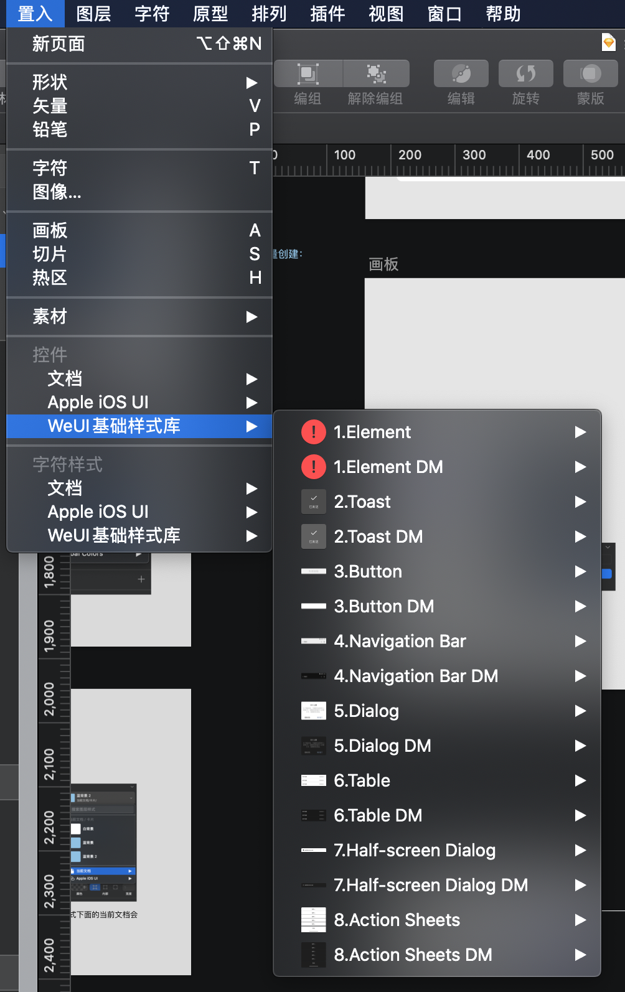Image resolution: width=625 pixels, height=992 pixels.
Task: Open the 置入 (Insert) menu
Action: pyautogui.click(x=35, y=14)
